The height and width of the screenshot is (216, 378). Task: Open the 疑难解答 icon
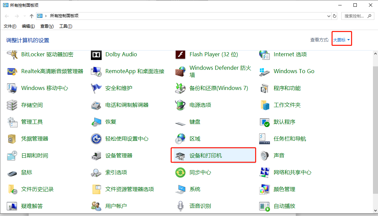tap(12, 206)
